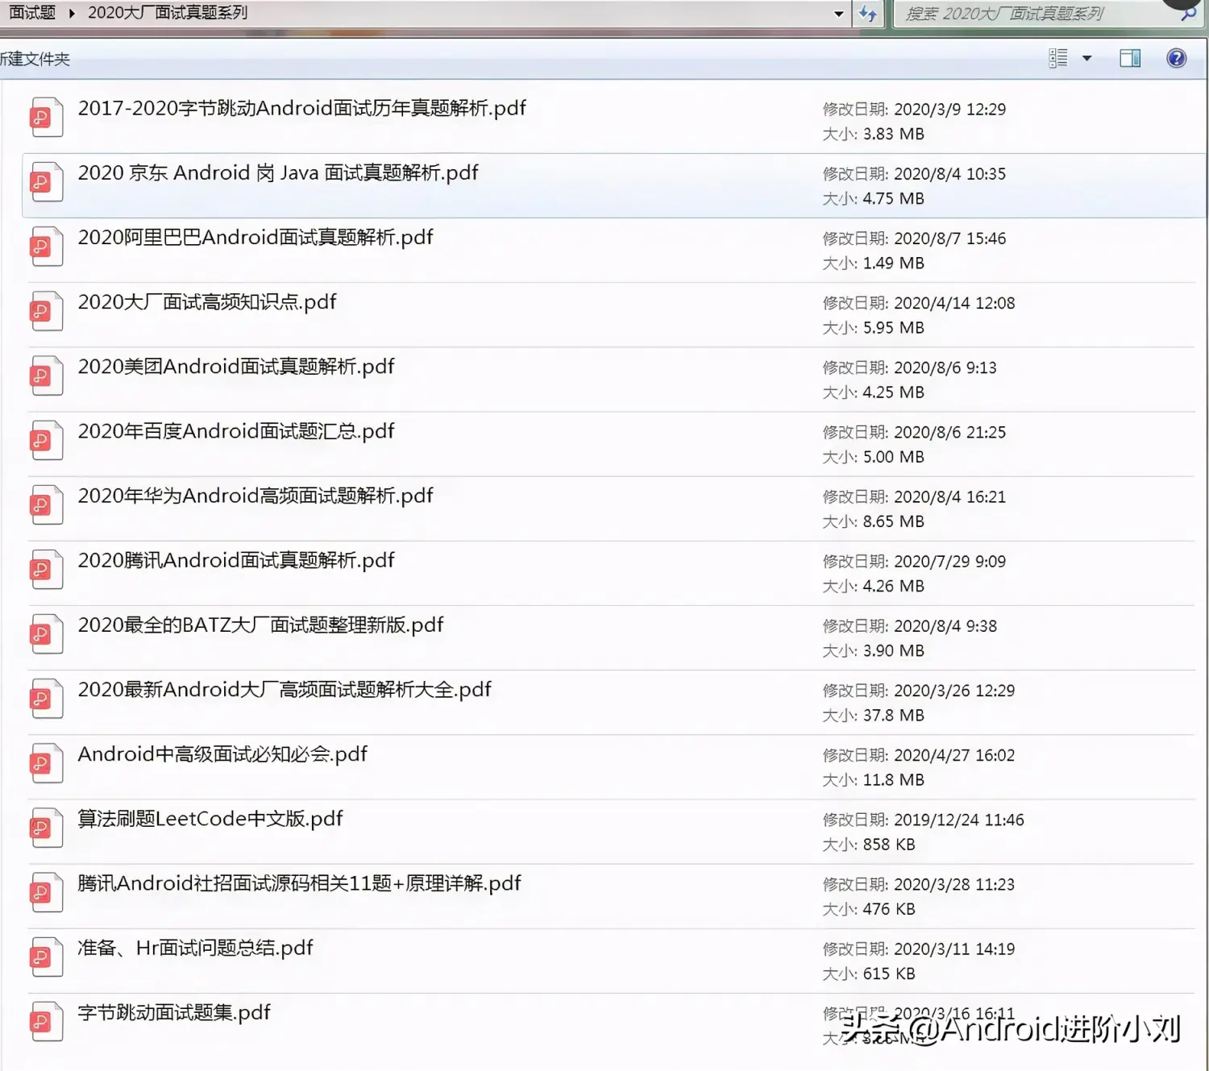Click PDF icon of 2020 京东 Android 岗 Java file
Viewport: 1209px width, 1071px height.
tap(46, 182)
